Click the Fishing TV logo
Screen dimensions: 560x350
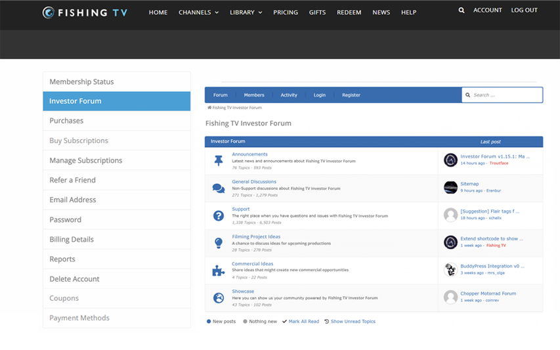tap(85, 12)
